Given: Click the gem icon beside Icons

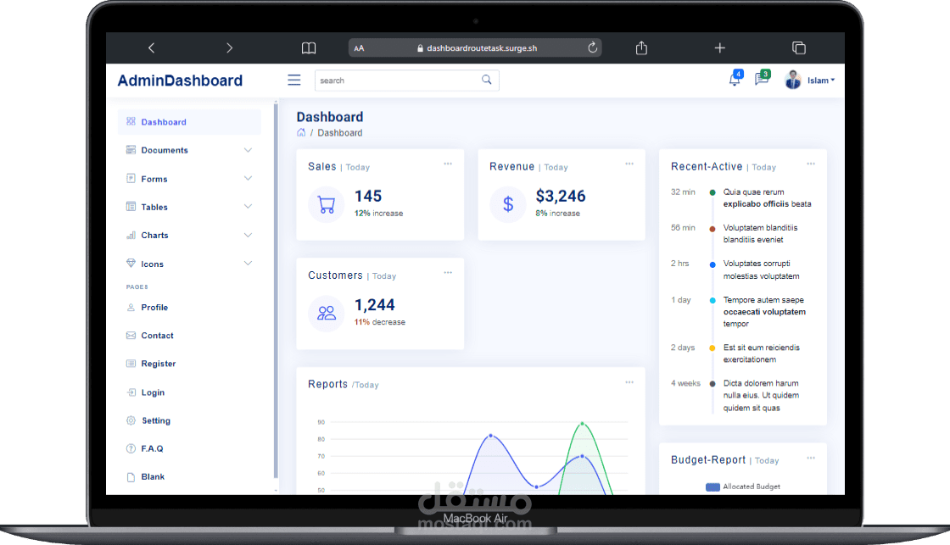Looking at the screenshot, I should [x=131, y=263].
